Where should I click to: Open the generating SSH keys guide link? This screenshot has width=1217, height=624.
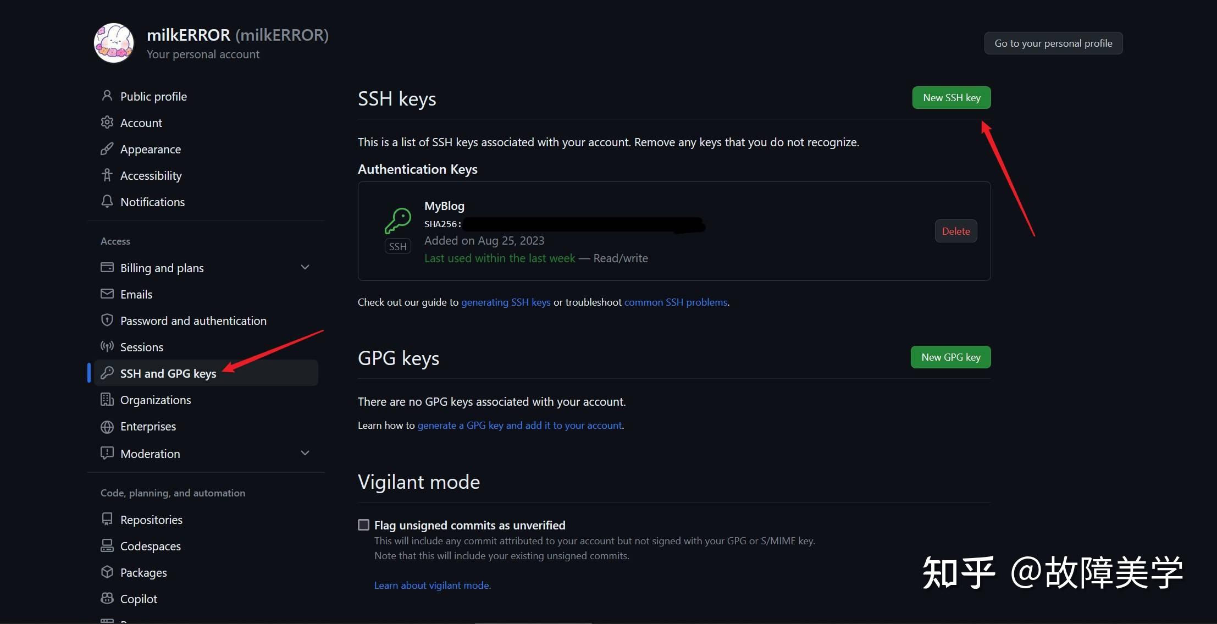(505, 302)
